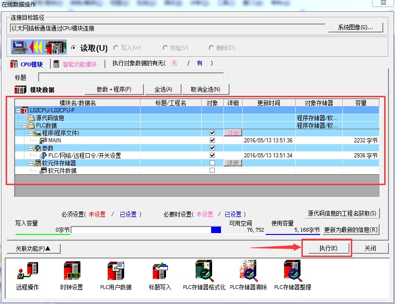The width and height of the screenshot is (395, 304).
Task: Click into the 标题 title input field
Action: (131, 78)
